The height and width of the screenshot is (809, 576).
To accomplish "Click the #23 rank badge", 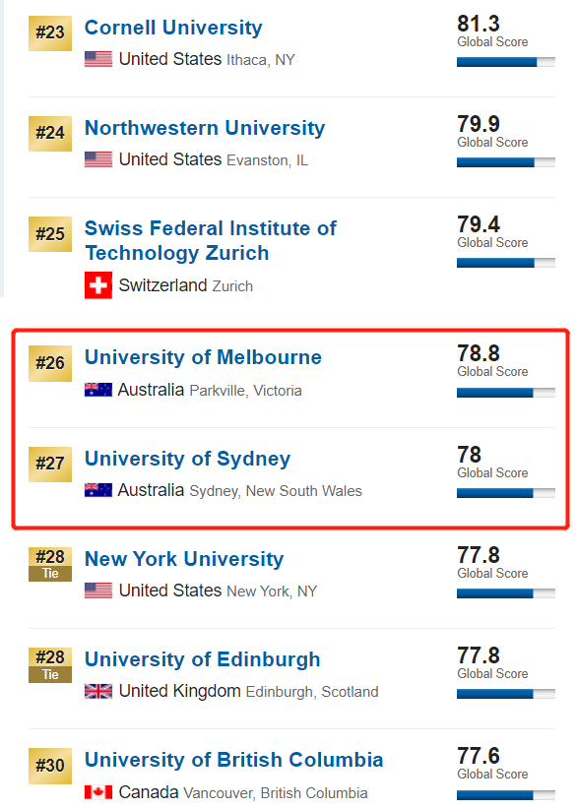I will [x=50, y=33].
